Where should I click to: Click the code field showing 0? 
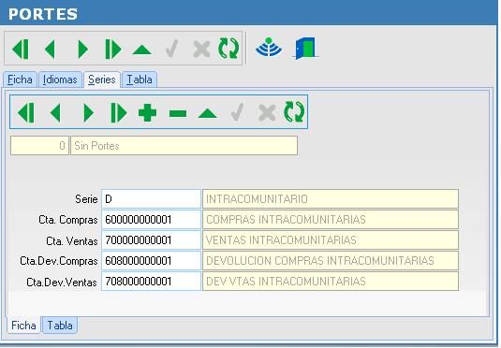(x=39, y=146)
